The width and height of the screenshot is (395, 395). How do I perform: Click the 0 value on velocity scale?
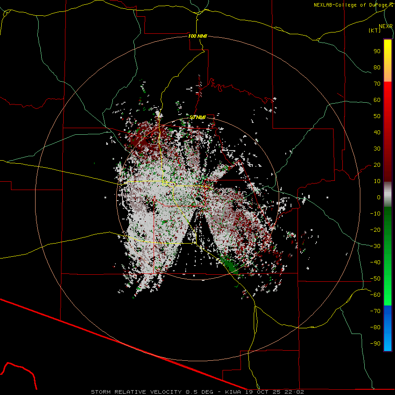pos(379,197)
